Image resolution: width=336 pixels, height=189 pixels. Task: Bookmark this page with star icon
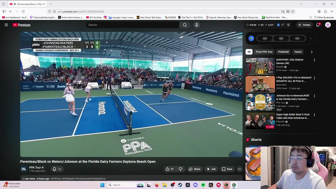[293, 11]
